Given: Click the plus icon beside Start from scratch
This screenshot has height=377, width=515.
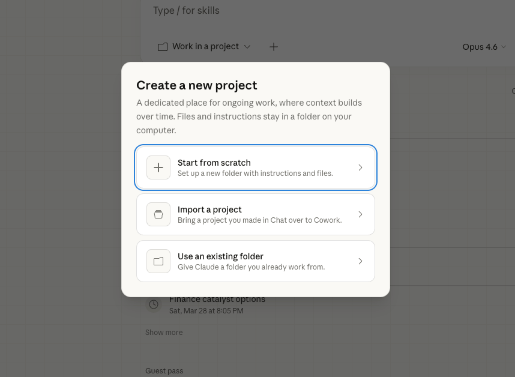Looking at the screenshot, I should (x=158, y=167).
